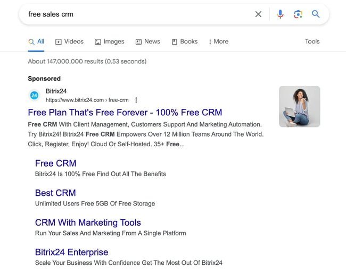Open the 'Free Plan That's Free Forever' ad headline
The width and height of the screenshot is (346, 277).
125,113
